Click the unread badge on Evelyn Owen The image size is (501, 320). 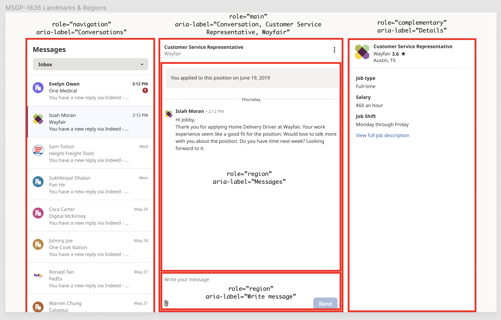coord(145,90)
